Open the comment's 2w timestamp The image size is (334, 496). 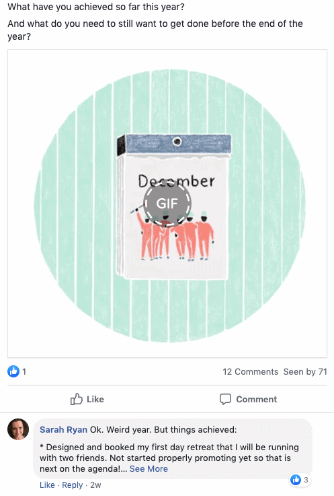[x=95, y=485]
